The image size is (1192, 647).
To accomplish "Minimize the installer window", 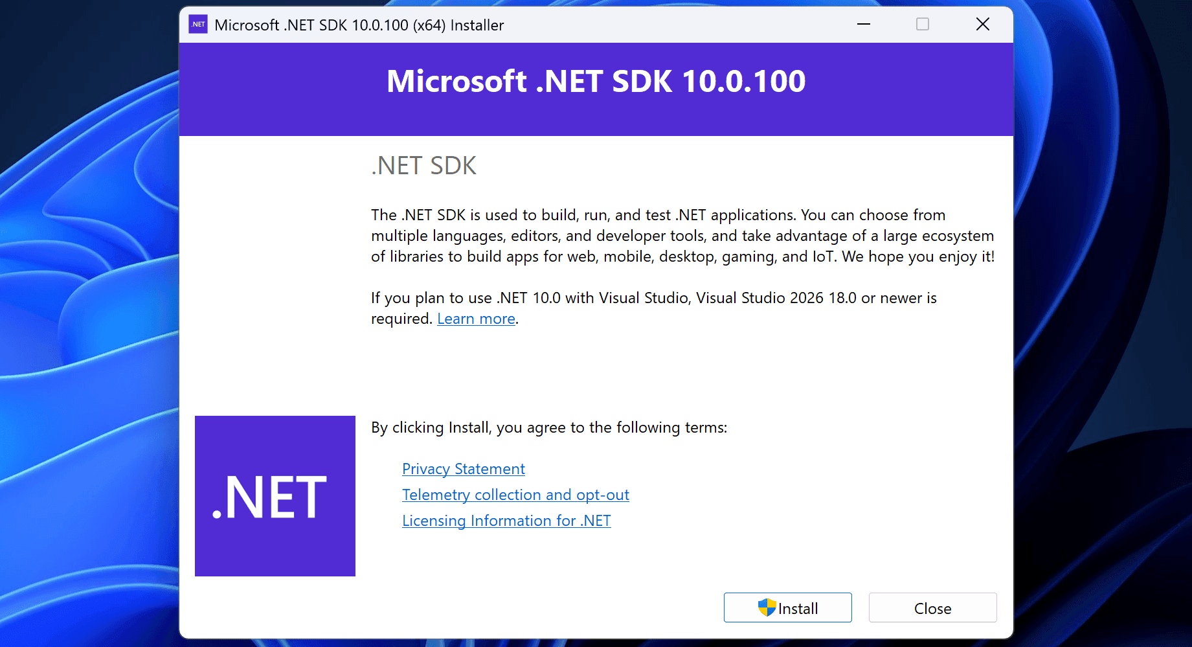I will pyautogui.click(x=864, y=25).
